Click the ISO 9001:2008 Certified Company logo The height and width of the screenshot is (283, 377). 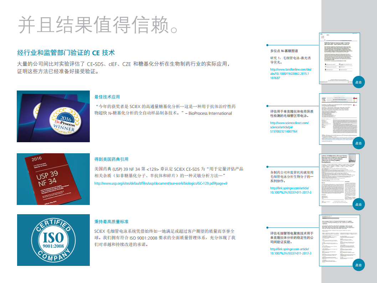(53, 240)
